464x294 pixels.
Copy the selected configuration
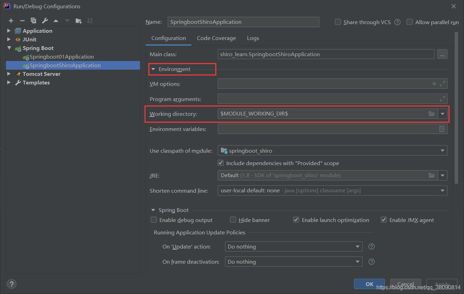point(33,21)
